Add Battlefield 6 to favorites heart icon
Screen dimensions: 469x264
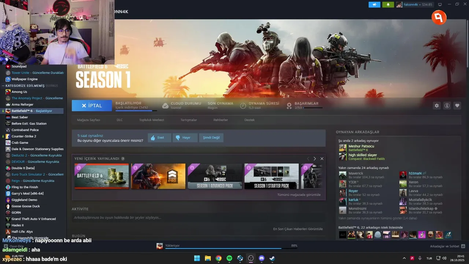(457, 106)
